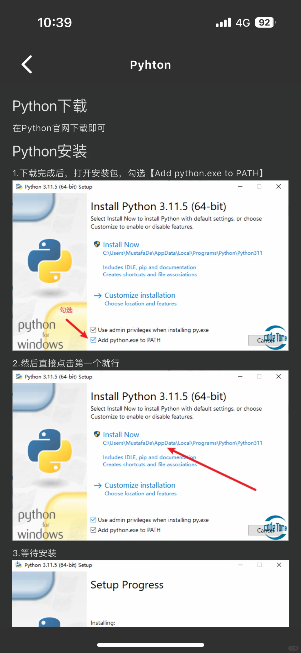
Task: Click the close X of Setup Progress window
Action: click(279, 565)
